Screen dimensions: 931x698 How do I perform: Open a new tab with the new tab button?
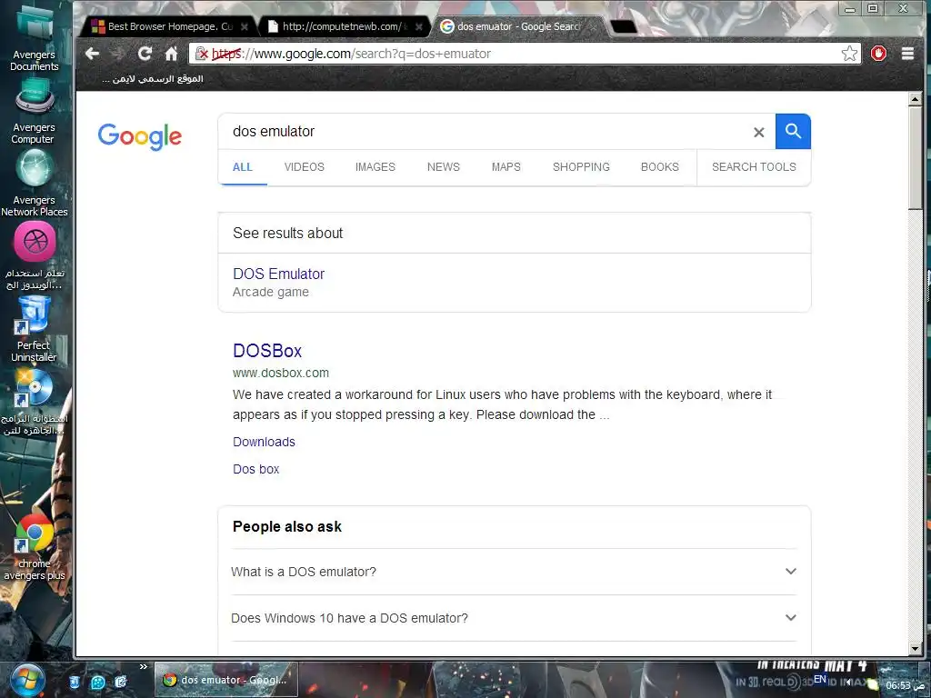point(623,26)
